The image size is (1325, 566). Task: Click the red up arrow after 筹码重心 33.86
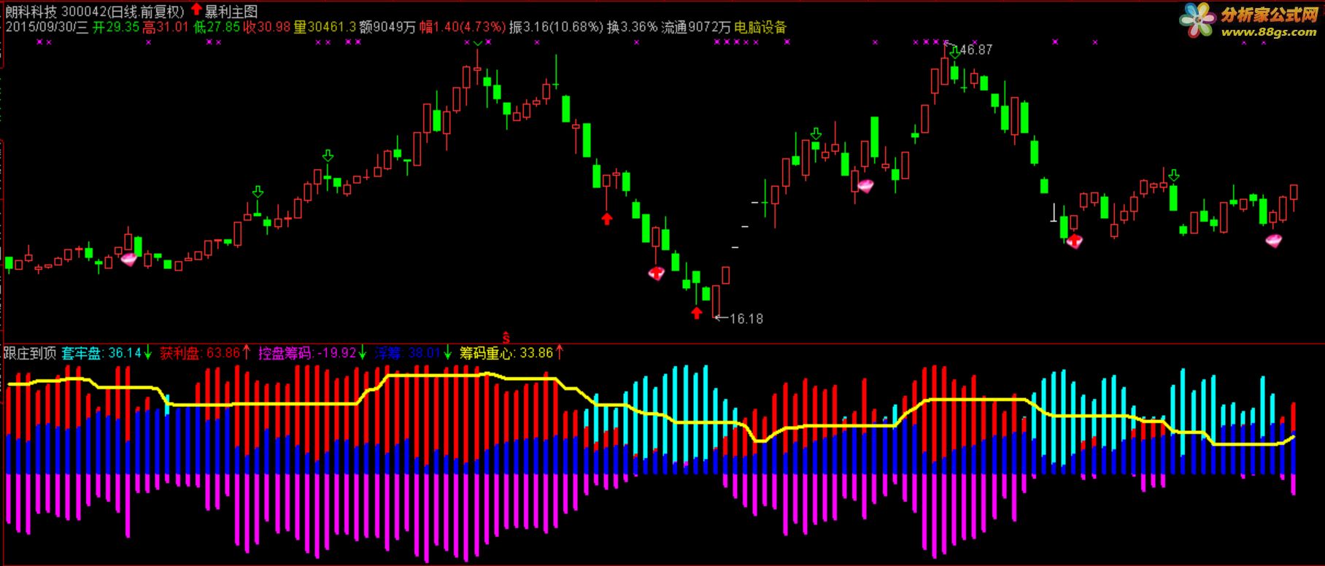click(x=560, y=354)
